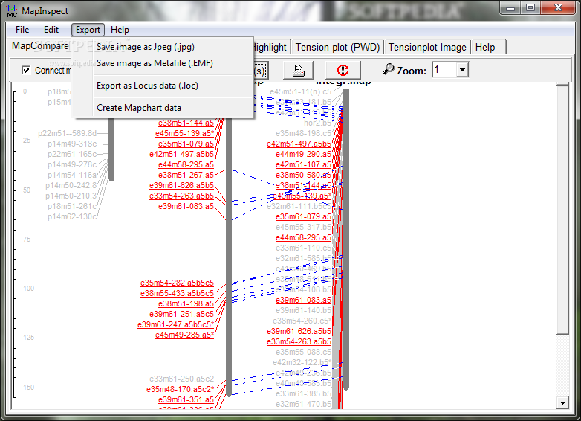The height and width of the screenshot is (421, 581).
Task: Switch to the MapCompare tab
Action: click(40, 46)
